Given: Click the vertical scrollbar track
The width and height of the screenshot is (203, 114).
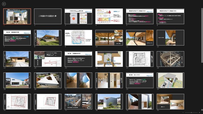Looking at the screenshot, I should [x=202, y=59].
